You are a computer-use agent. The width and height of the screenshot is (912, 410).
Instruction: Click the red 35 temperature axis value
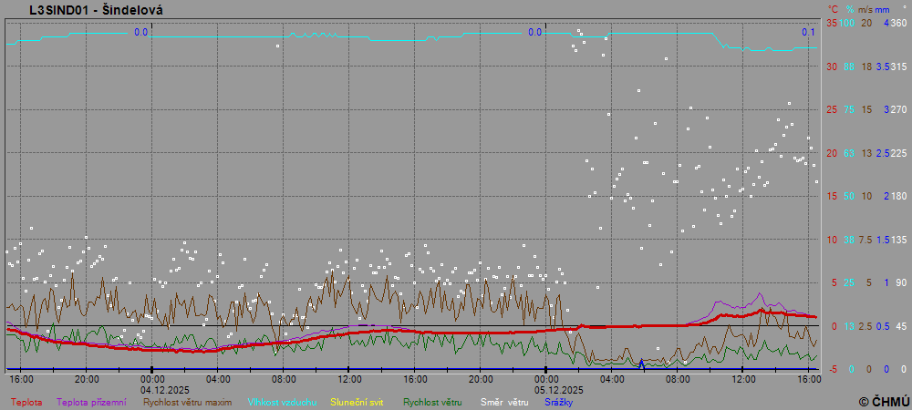point(832,23)
